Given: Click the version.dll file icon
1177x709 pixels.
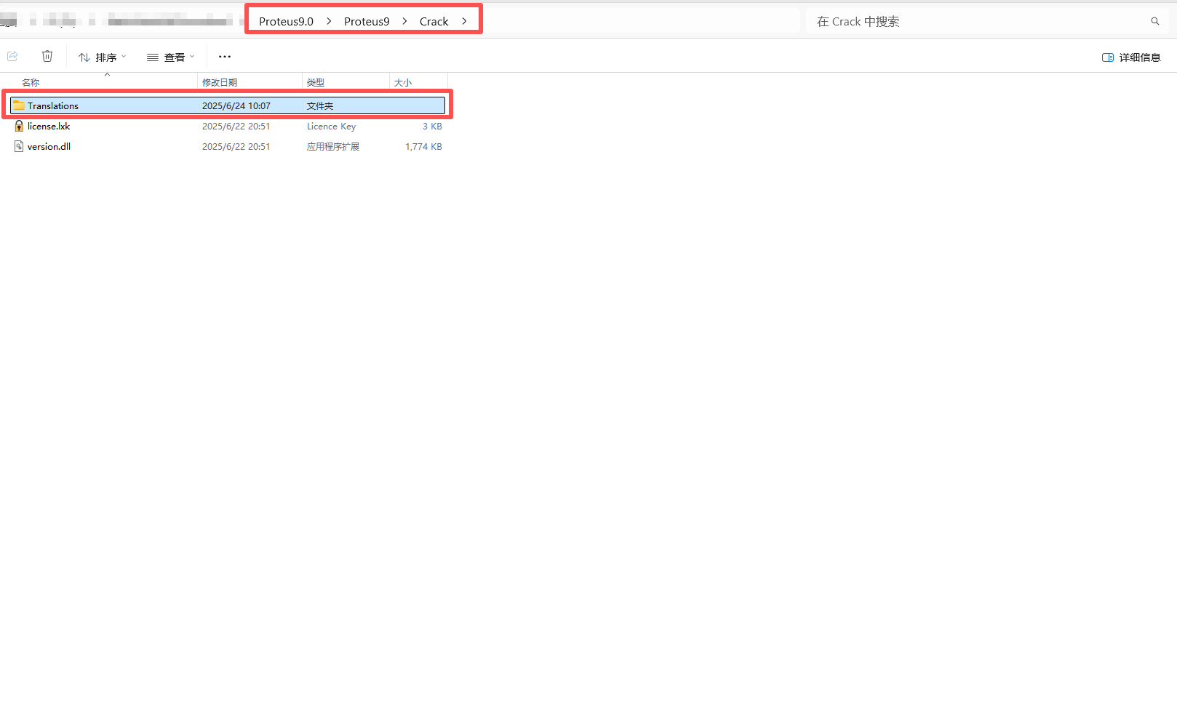Looking at the screenshot, I should pyautogui.click(x=19, y=146).
